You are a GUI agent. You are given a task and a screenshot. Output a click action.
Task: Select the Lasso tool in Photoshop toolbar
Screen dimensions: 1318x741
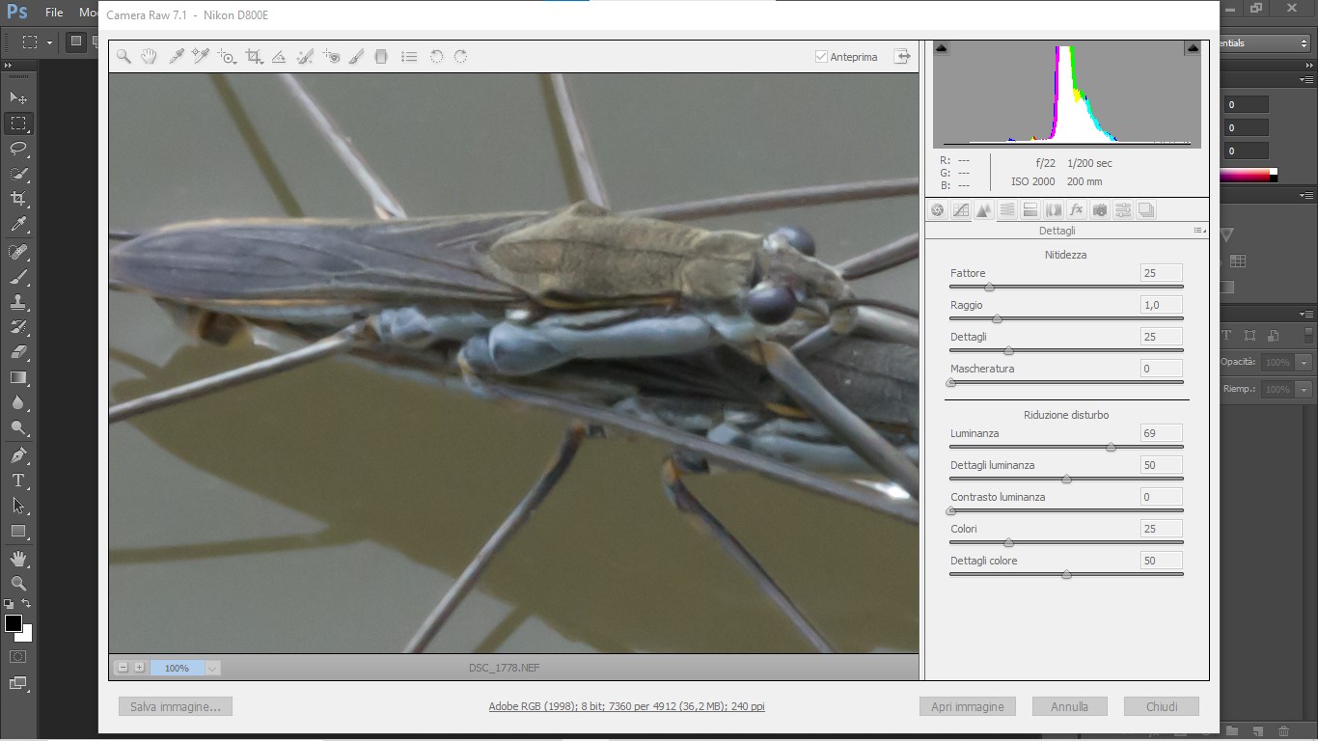tap(18, 149)
